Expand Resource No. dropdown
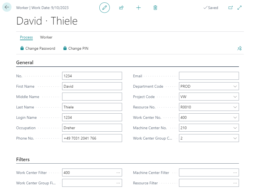Viewport: 254px width, 192px height. pos(235,107)
